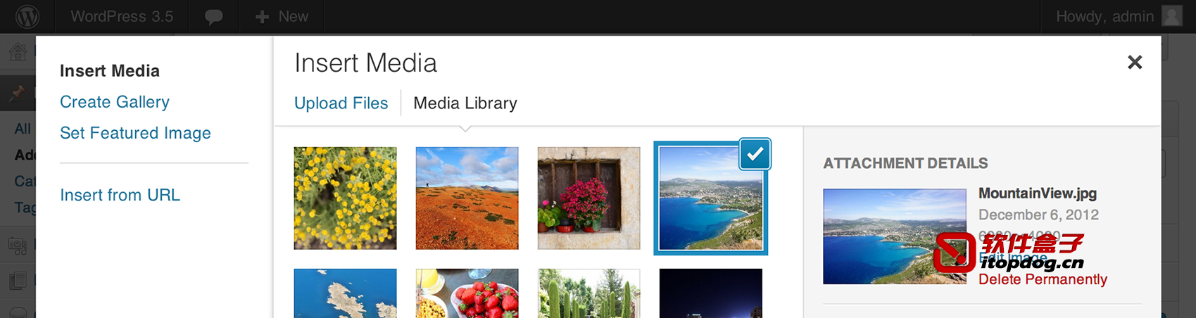Select the Posts pushpin icon in sidebar

click(x=18, y=93)
